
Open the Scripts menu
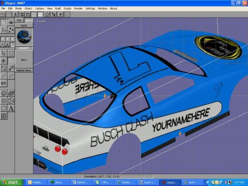(x=67, y=8)
